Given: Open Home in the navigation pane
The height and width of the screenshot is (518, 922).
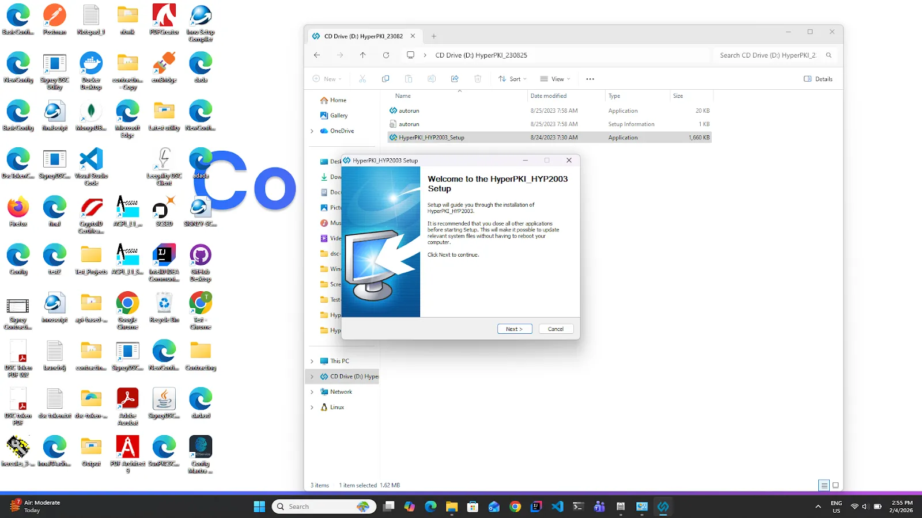Looking at the screenshot, I should 338,100.
